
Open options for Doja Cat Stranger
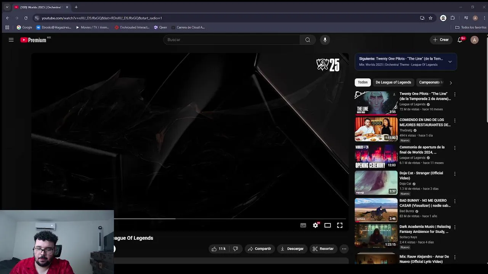tap(454, 174)
